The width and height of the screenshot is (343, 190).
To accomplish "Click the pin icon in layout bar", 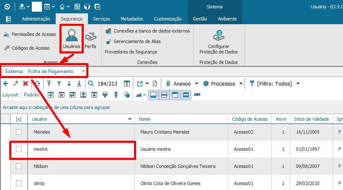I will tap(116, 95).
